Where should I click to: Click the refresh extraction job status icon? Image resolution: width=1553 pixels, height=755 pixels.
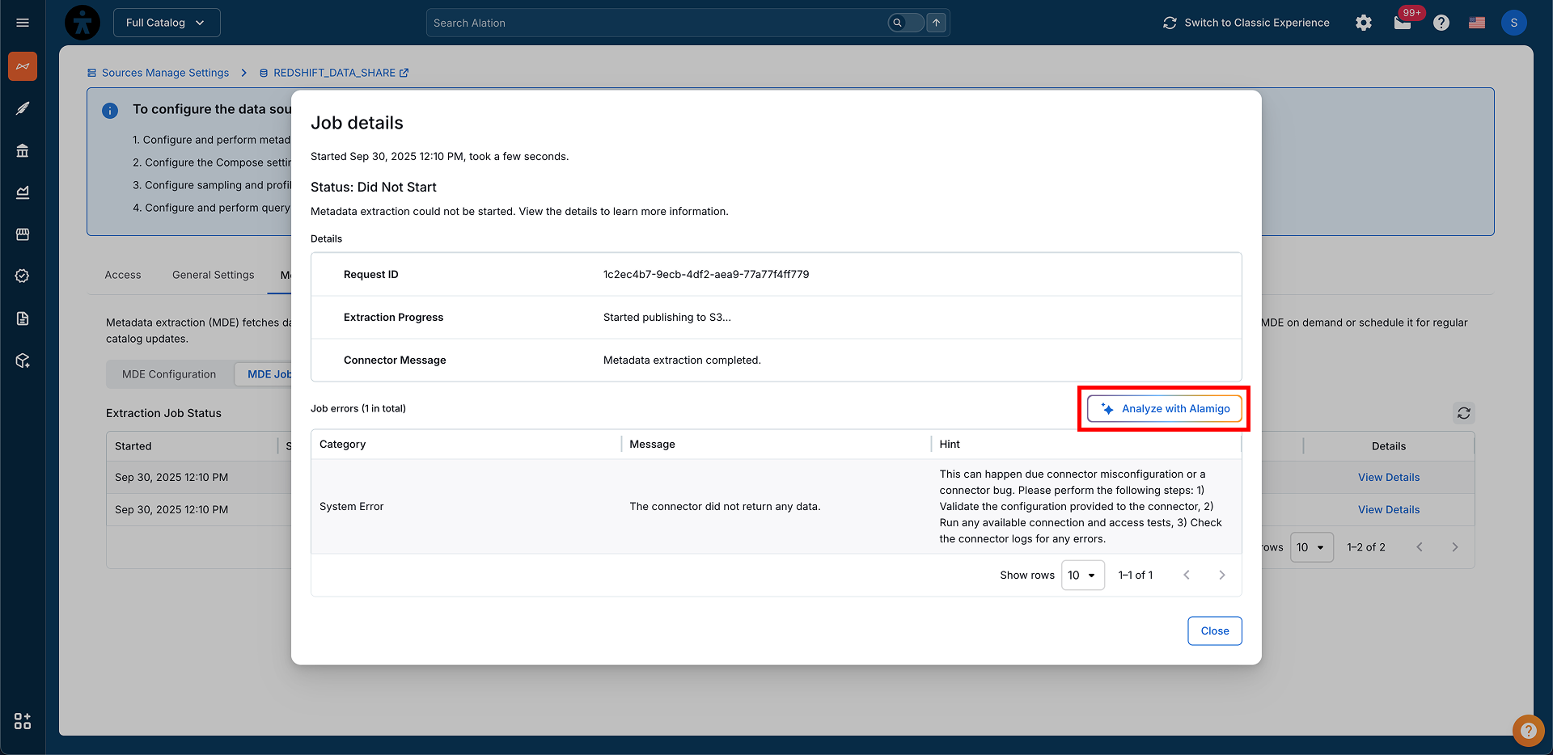pos(1463,413)
